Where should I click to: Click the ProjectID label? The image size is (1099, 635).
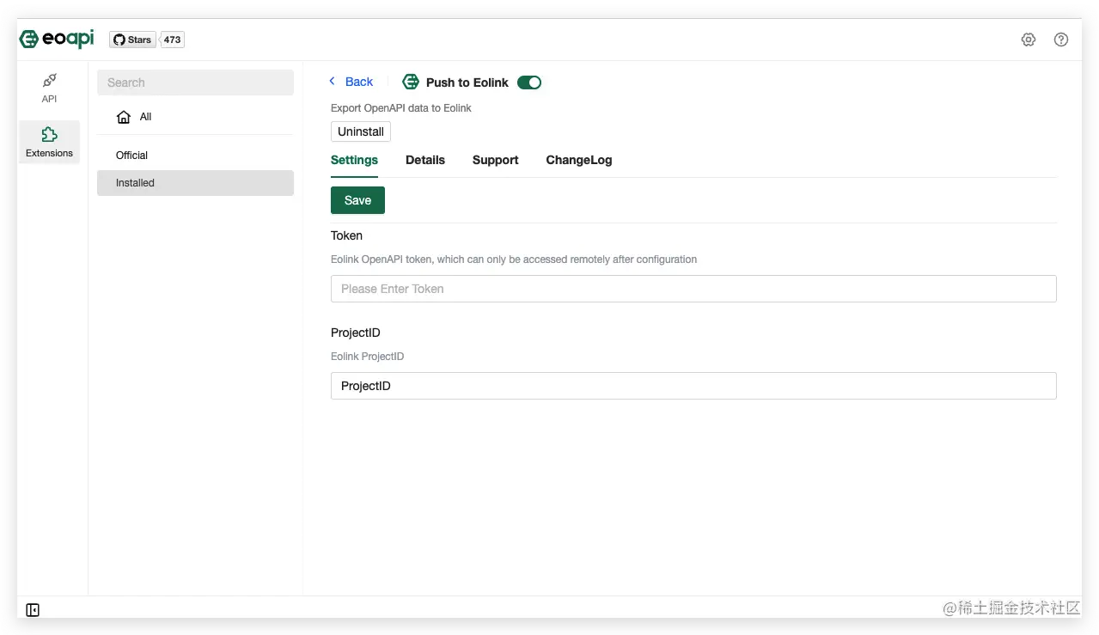coord(356,333)
